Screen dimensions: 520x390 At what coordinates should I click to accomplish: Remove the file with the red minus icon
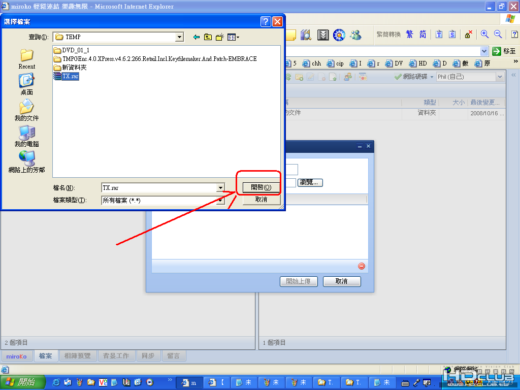362,266
